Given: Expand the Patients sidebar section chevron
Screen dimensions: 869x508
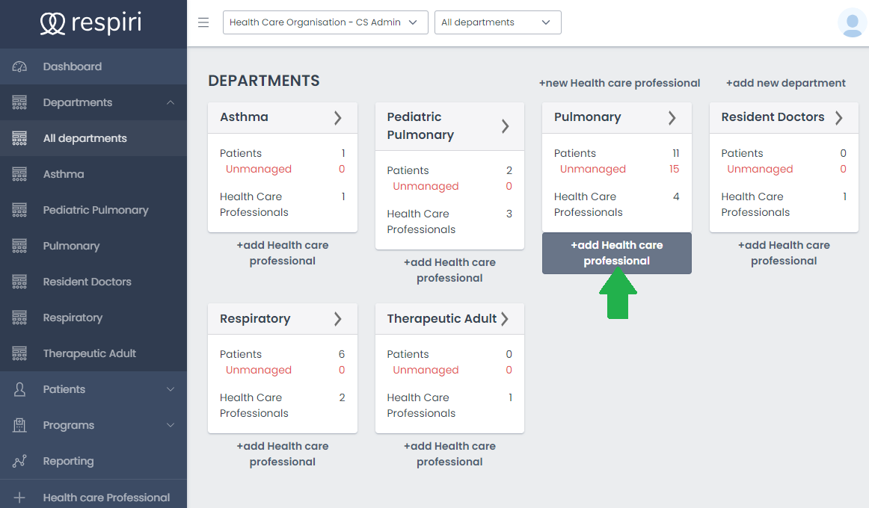Looking at the screenshot, I should pos(171,389).
